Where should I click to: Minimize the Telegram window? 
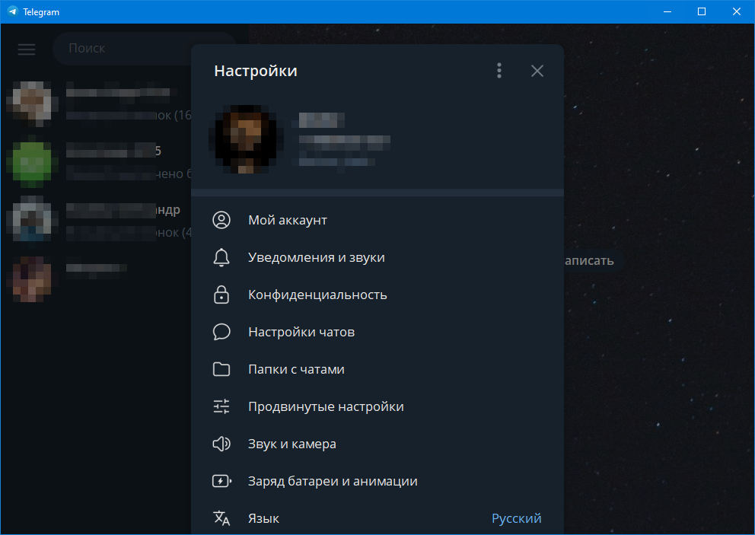pyautogui.click(x=667, y=11)
